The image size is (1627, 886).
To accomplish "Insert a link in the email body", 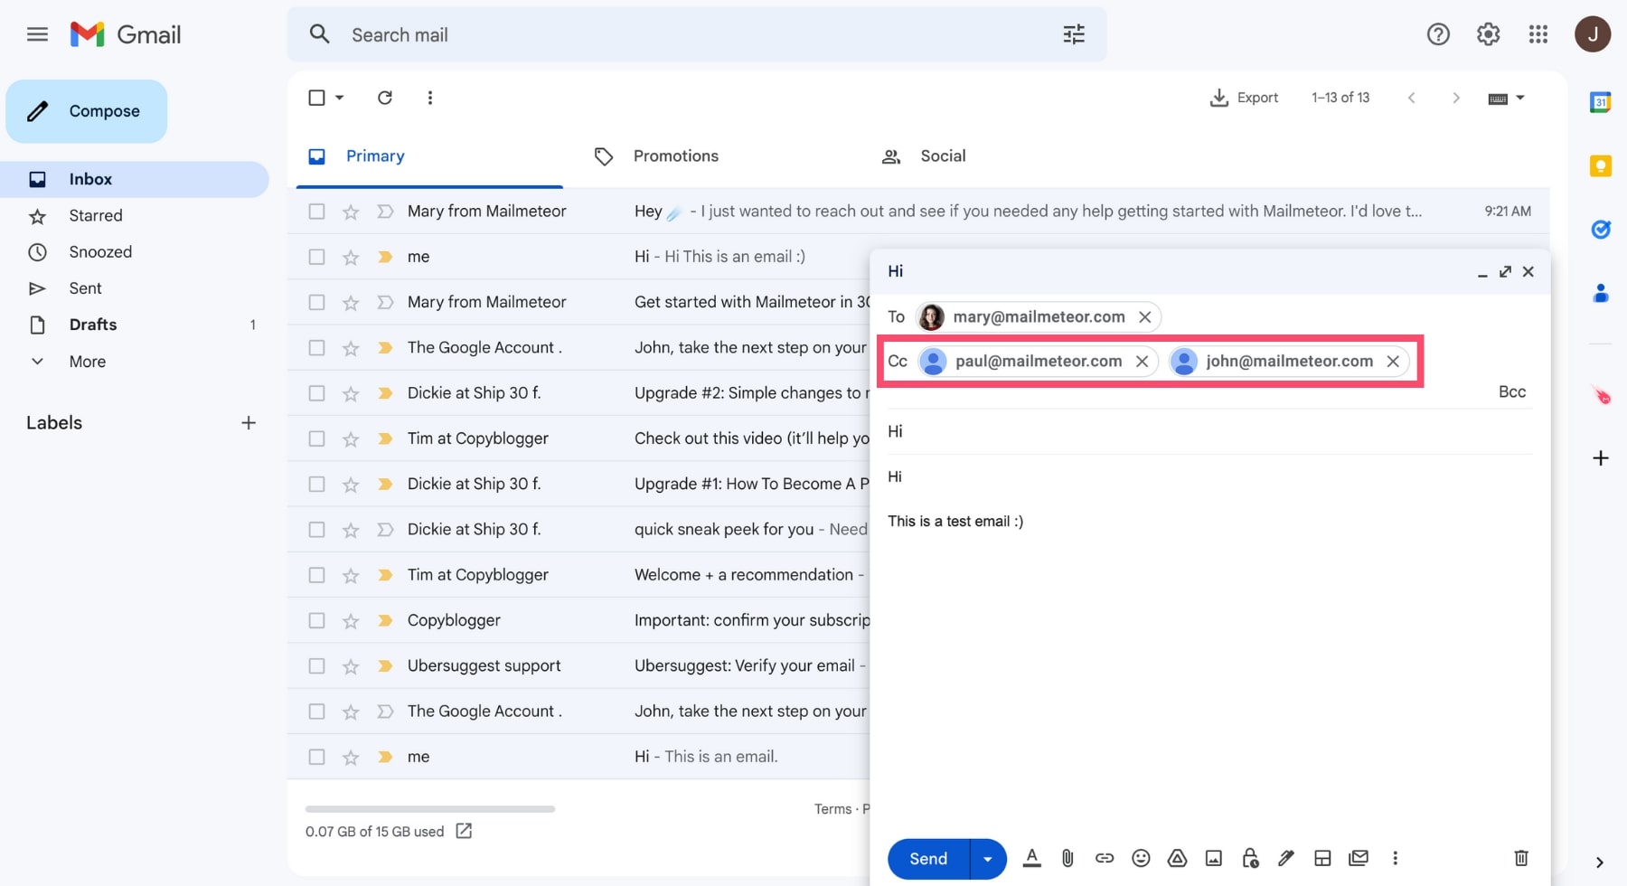I will (1104, 858).
